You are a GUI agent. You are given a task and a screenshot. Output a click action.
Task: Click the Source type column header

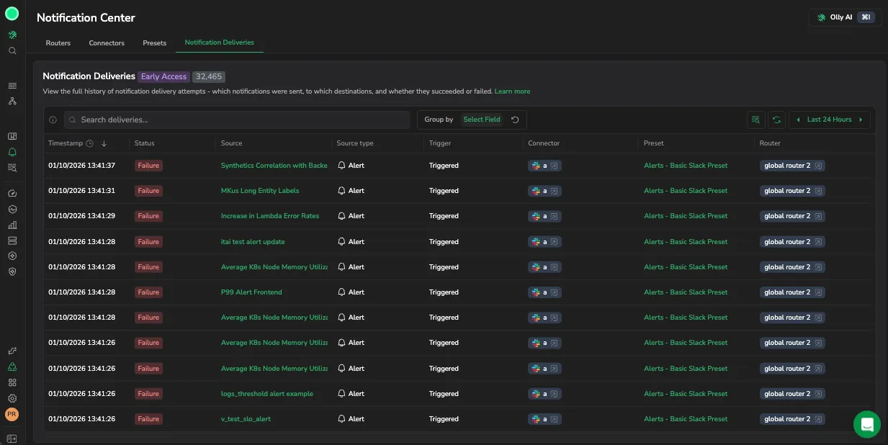[355, 143]
